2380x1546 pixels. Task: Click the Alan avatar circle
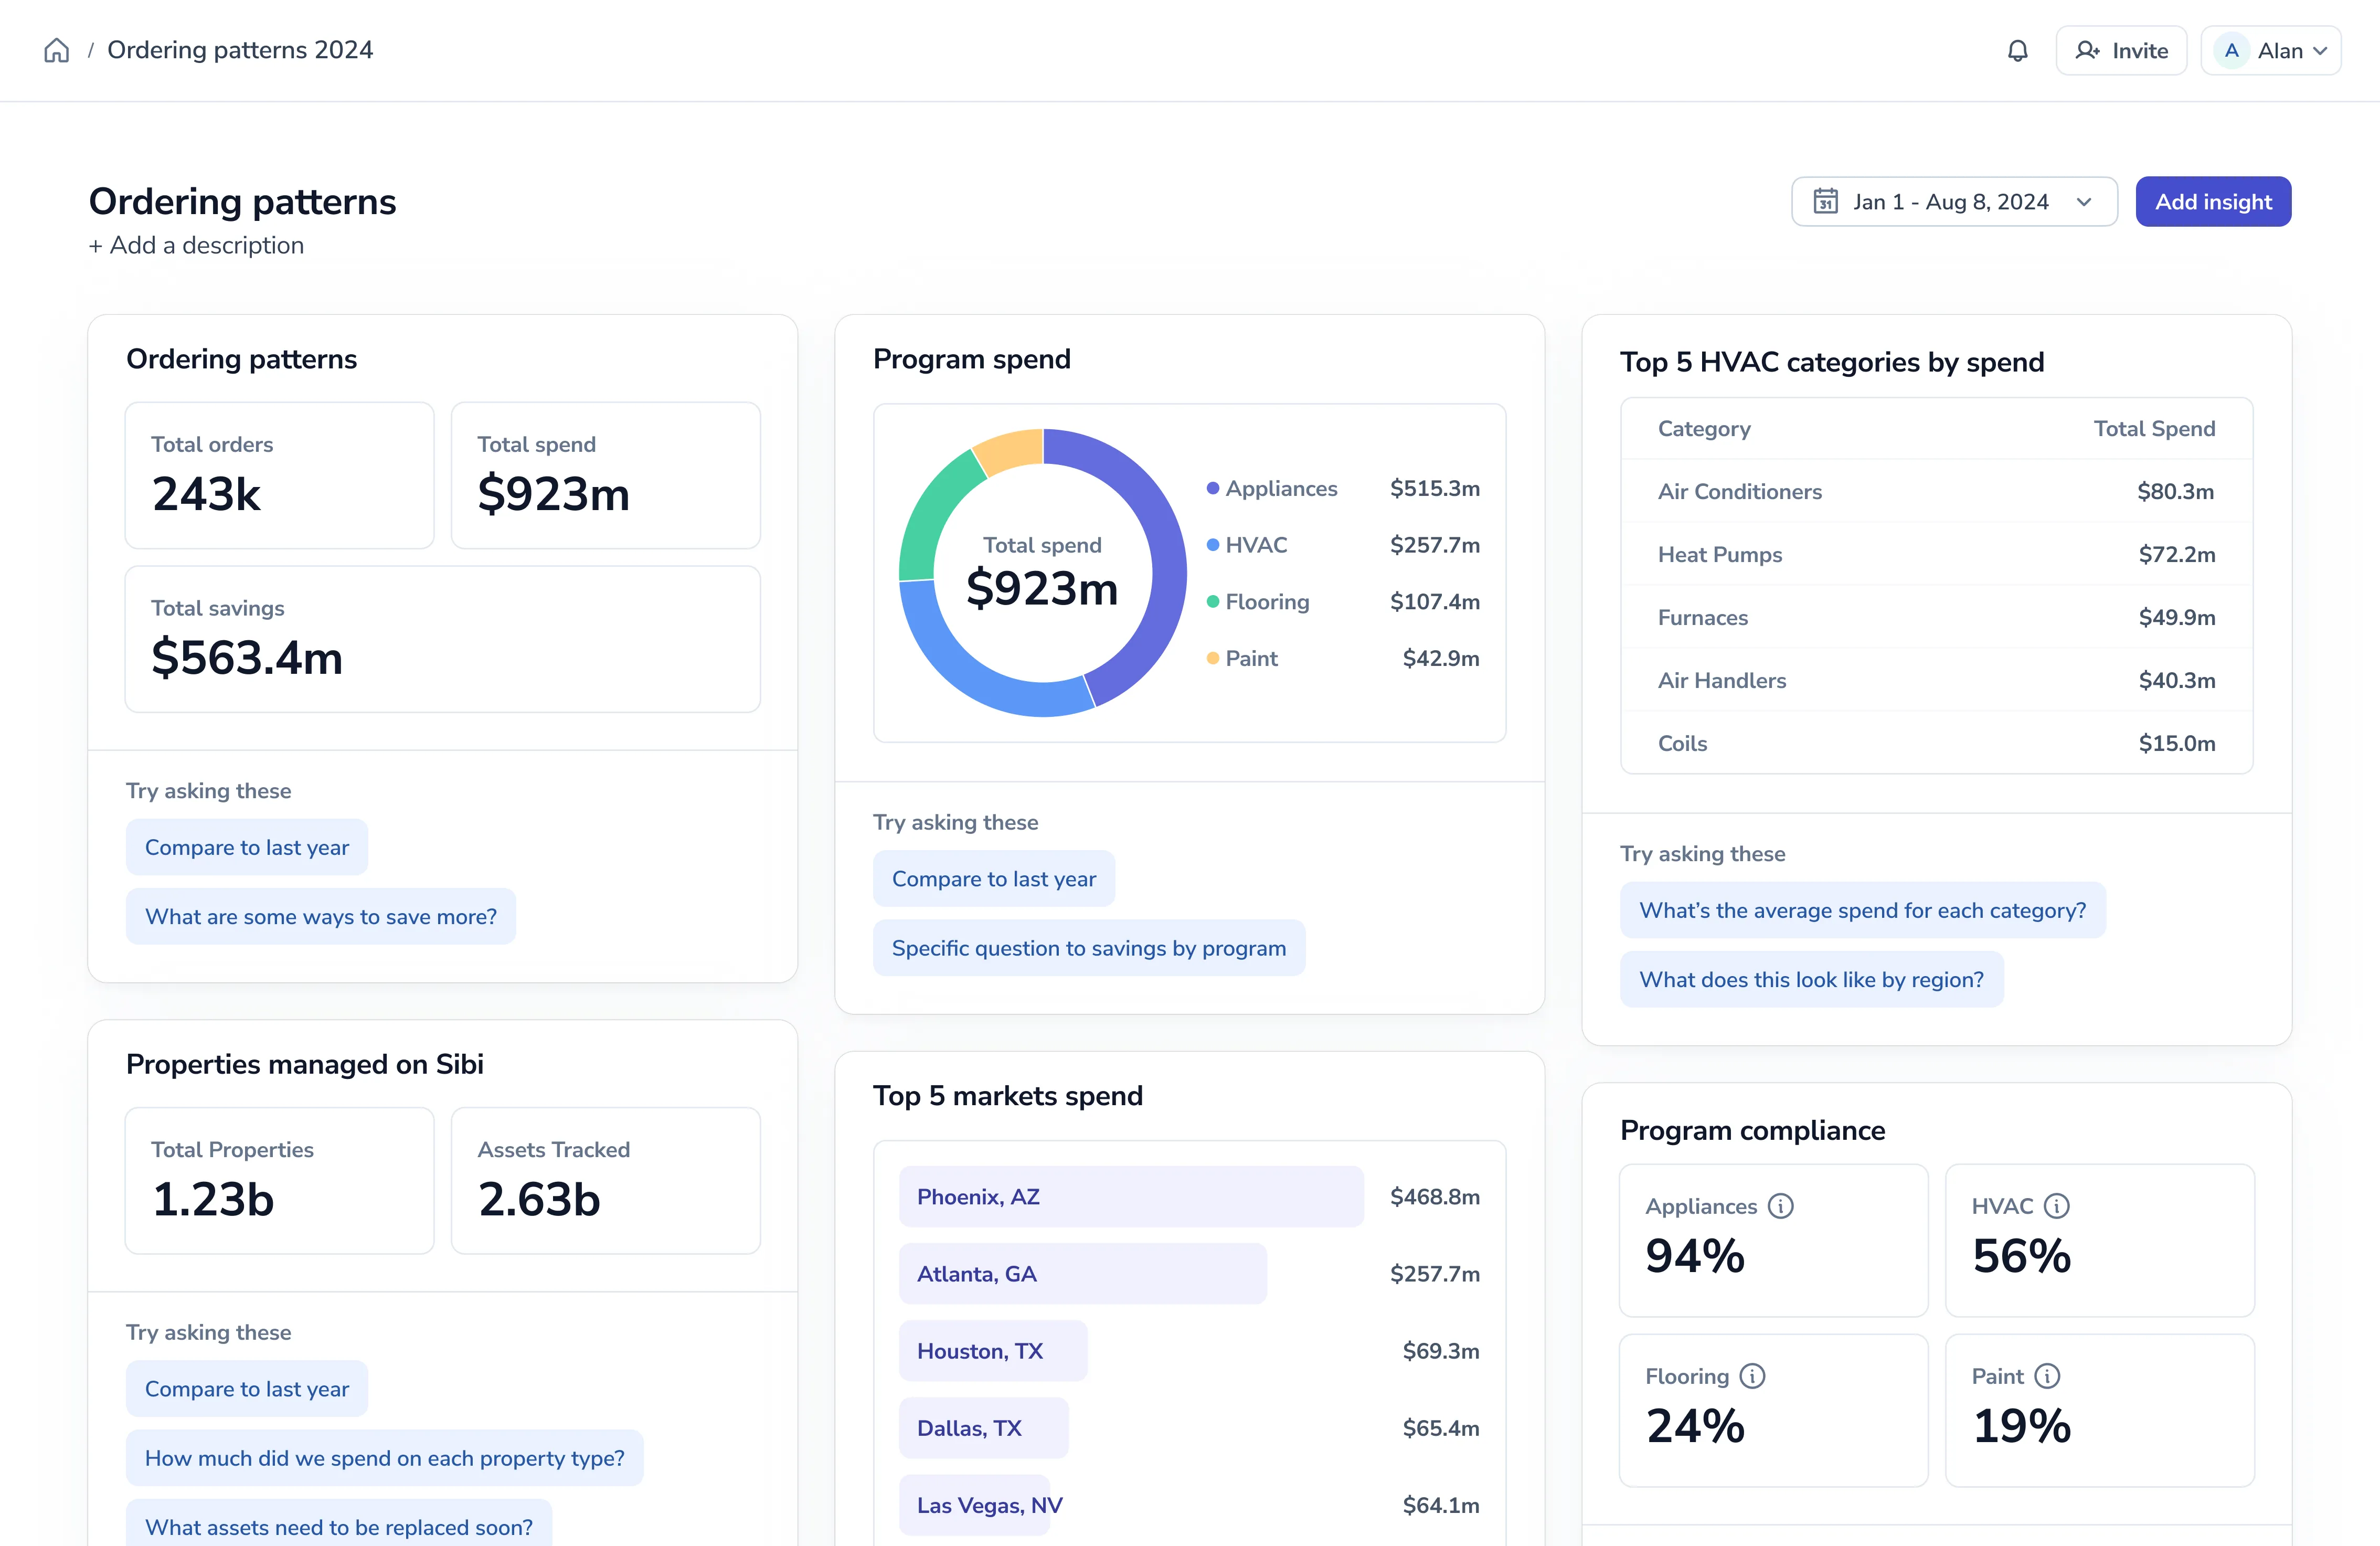2232,51
